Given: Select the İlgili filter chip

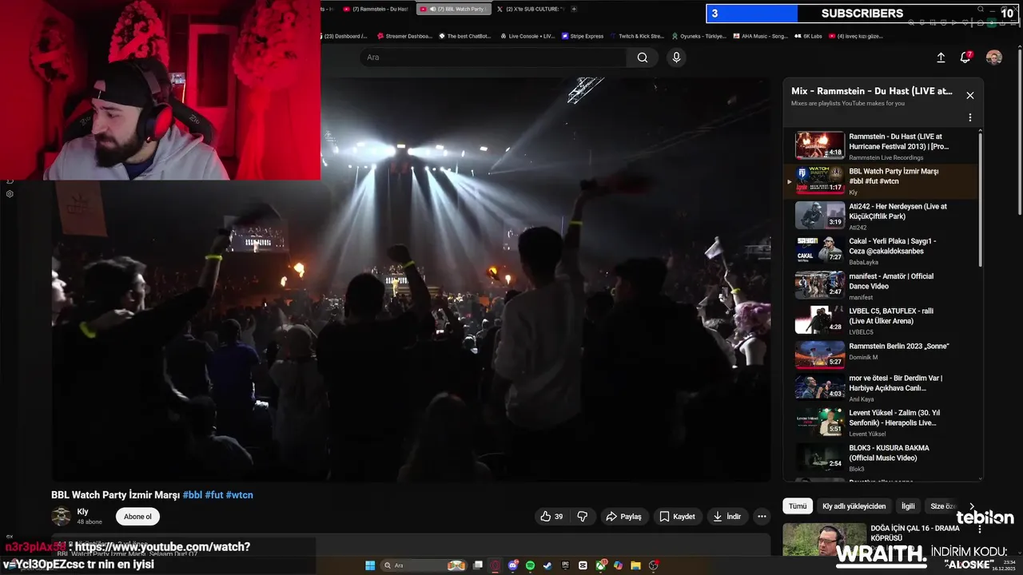Looking at the screenshot, I should [x=908, y=506].
